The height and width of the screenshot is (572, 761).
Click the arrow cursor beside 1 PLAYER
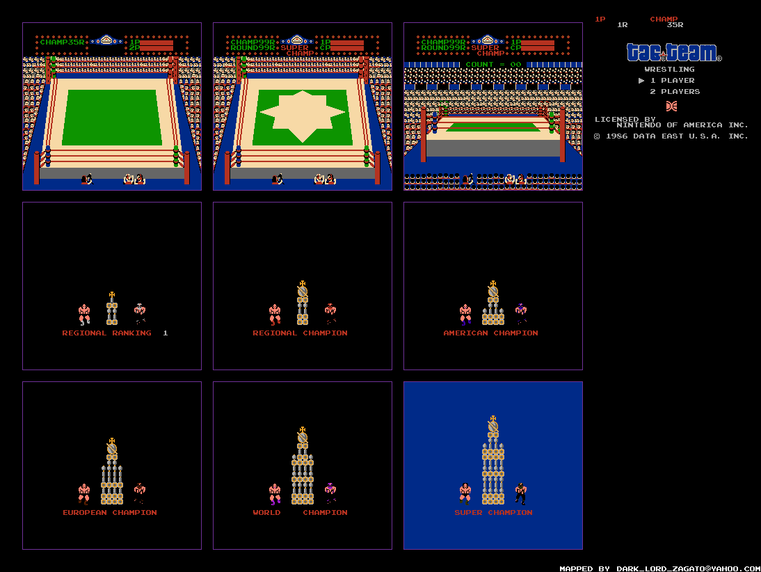click(x=641, y=81)
